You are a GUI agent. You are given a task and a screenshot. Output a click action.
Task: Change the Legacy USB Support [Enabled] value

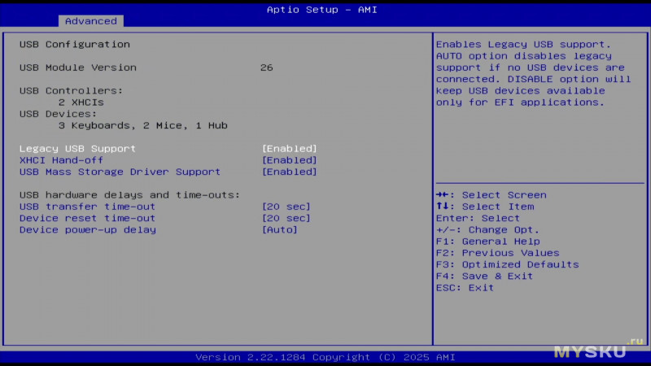pyautogui.click(x=290, y=149)
